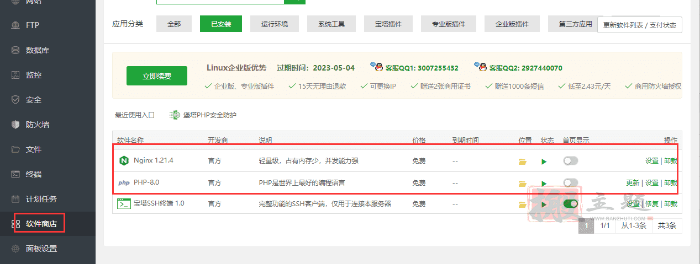Click PHP-8.0 卸载 uninstall link
This screenshot has height=264, width=700.
671,183
